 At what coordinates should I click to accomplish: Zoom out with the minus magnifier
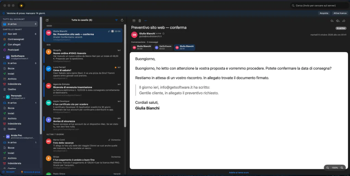tap(327, 168)
